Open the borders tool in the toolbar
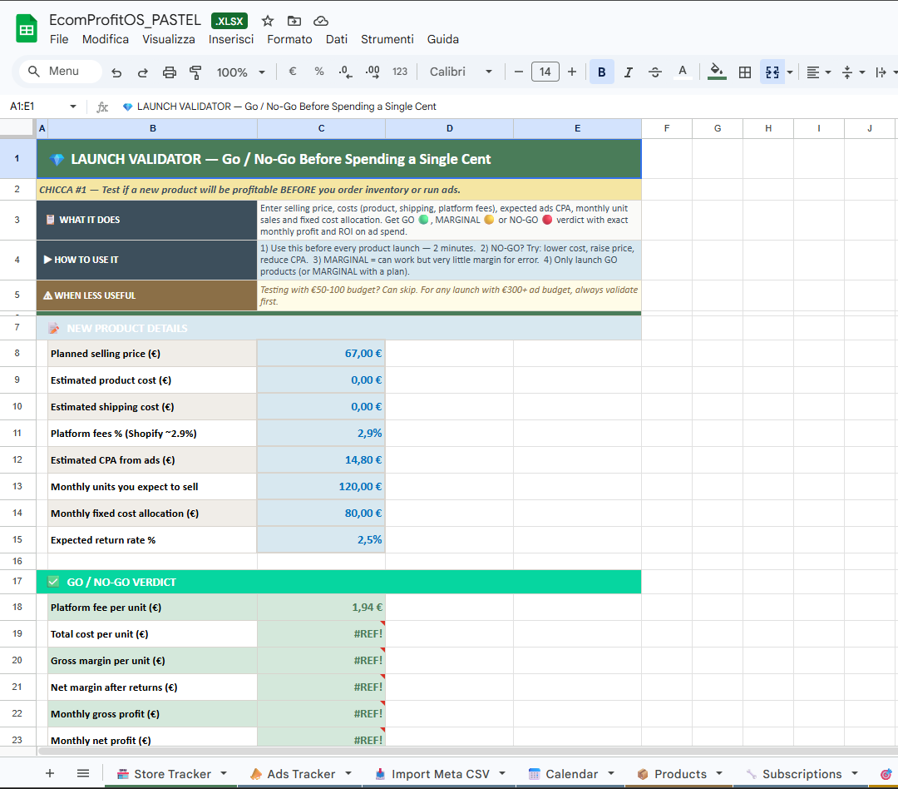Image resolution: width=898 pixels, height=789 pixels. [x=745, y=72]
